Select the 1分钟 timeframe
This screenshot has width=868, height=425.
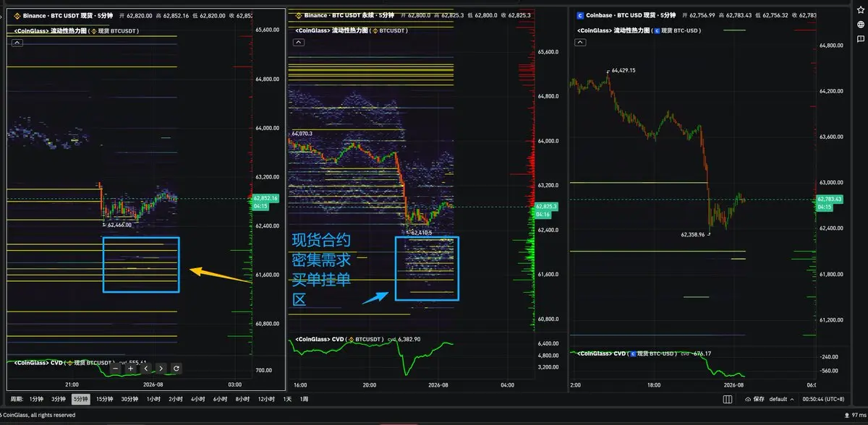click(37, 399)
